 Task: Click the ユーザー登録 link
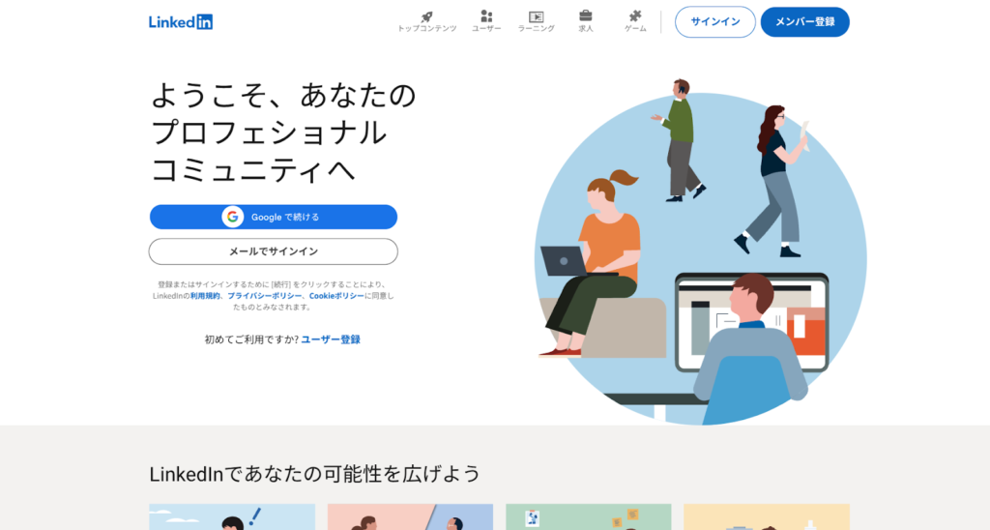tap(331, 339)
